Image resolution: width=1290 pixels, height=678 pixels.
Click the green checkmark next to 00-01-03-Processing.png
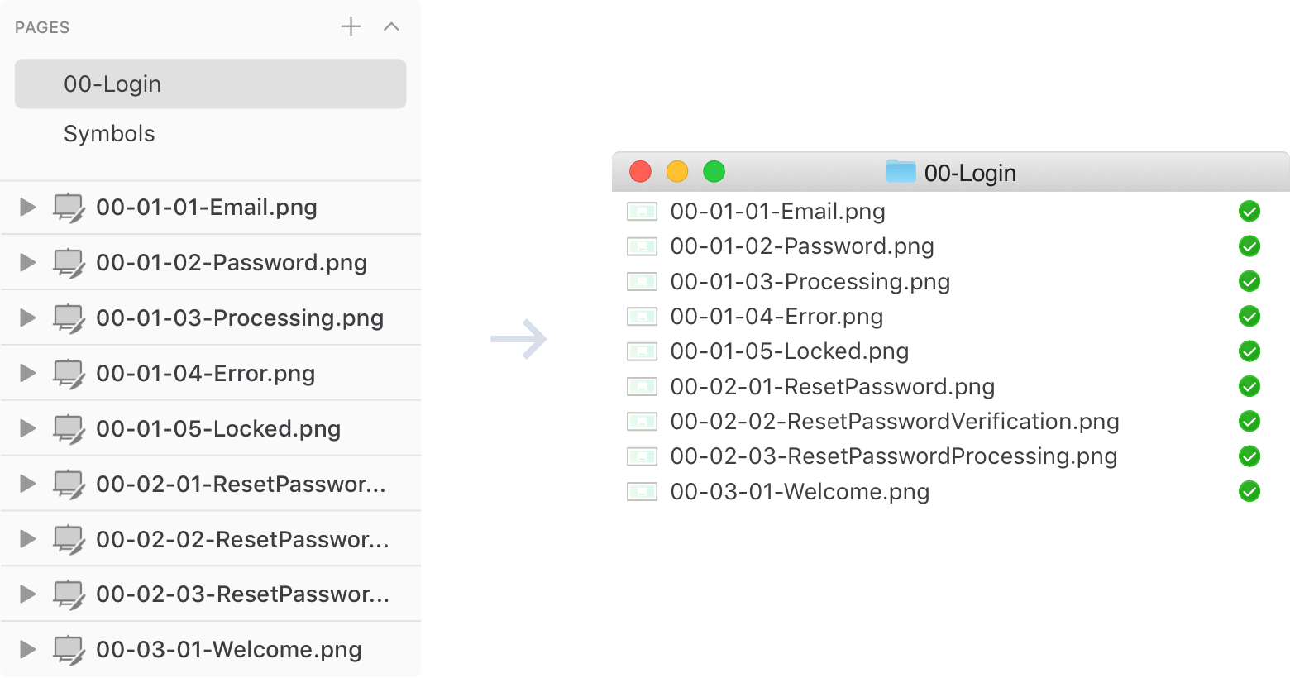[1249, 282]
